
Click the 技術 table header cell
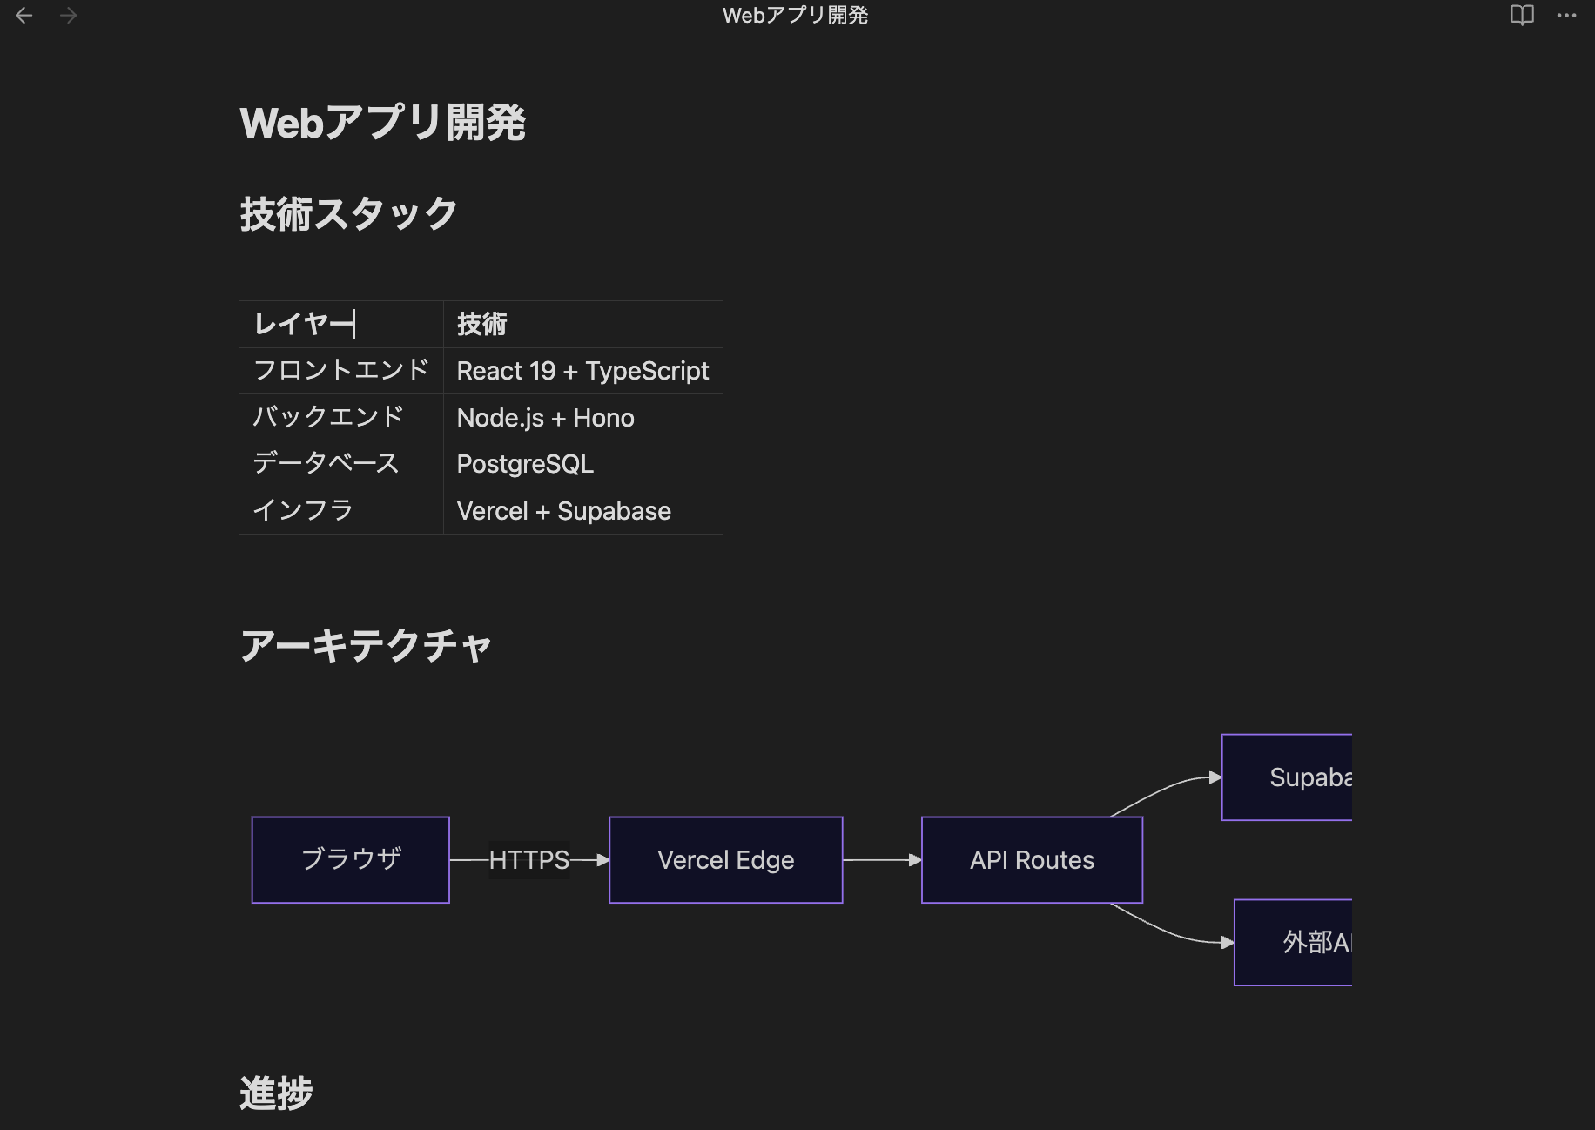point(483,324)
